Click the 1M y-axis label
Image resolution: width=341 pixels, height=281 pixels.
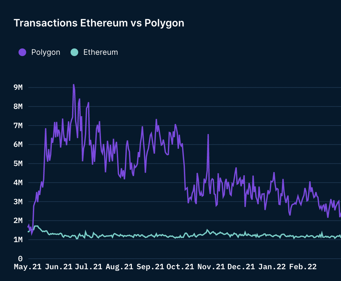click(x=18, y=240)
